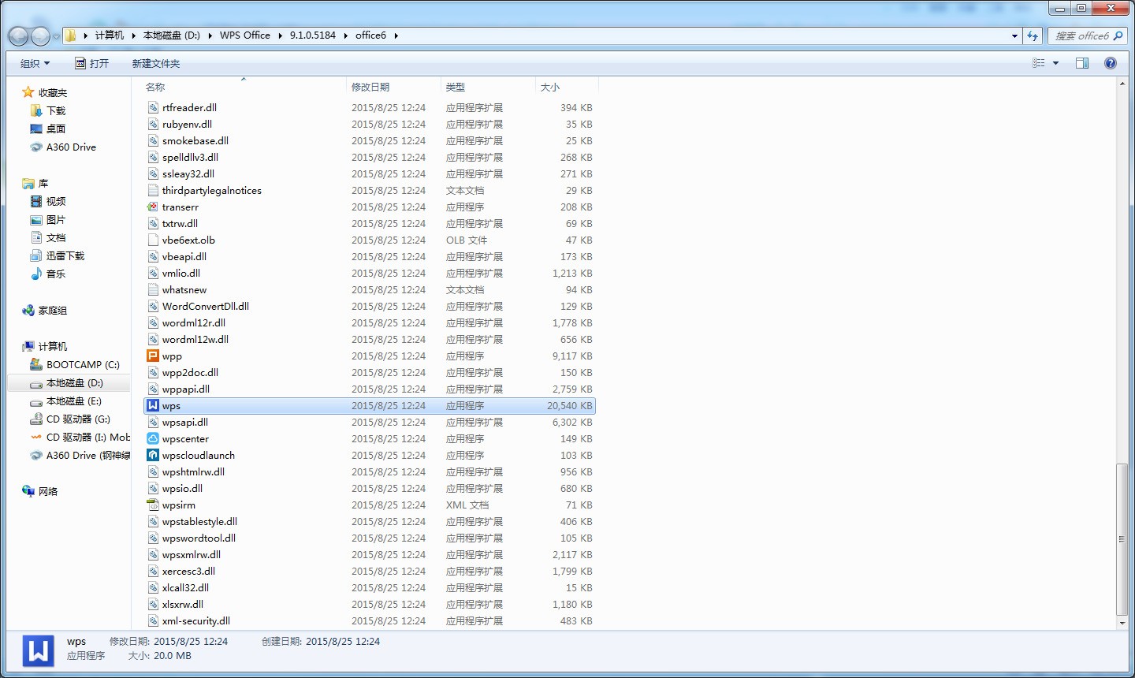Image resolution: width=1135 pixels, height=678 pixels.
Task: Open the help question mark icon
Action: point(1111,63)
